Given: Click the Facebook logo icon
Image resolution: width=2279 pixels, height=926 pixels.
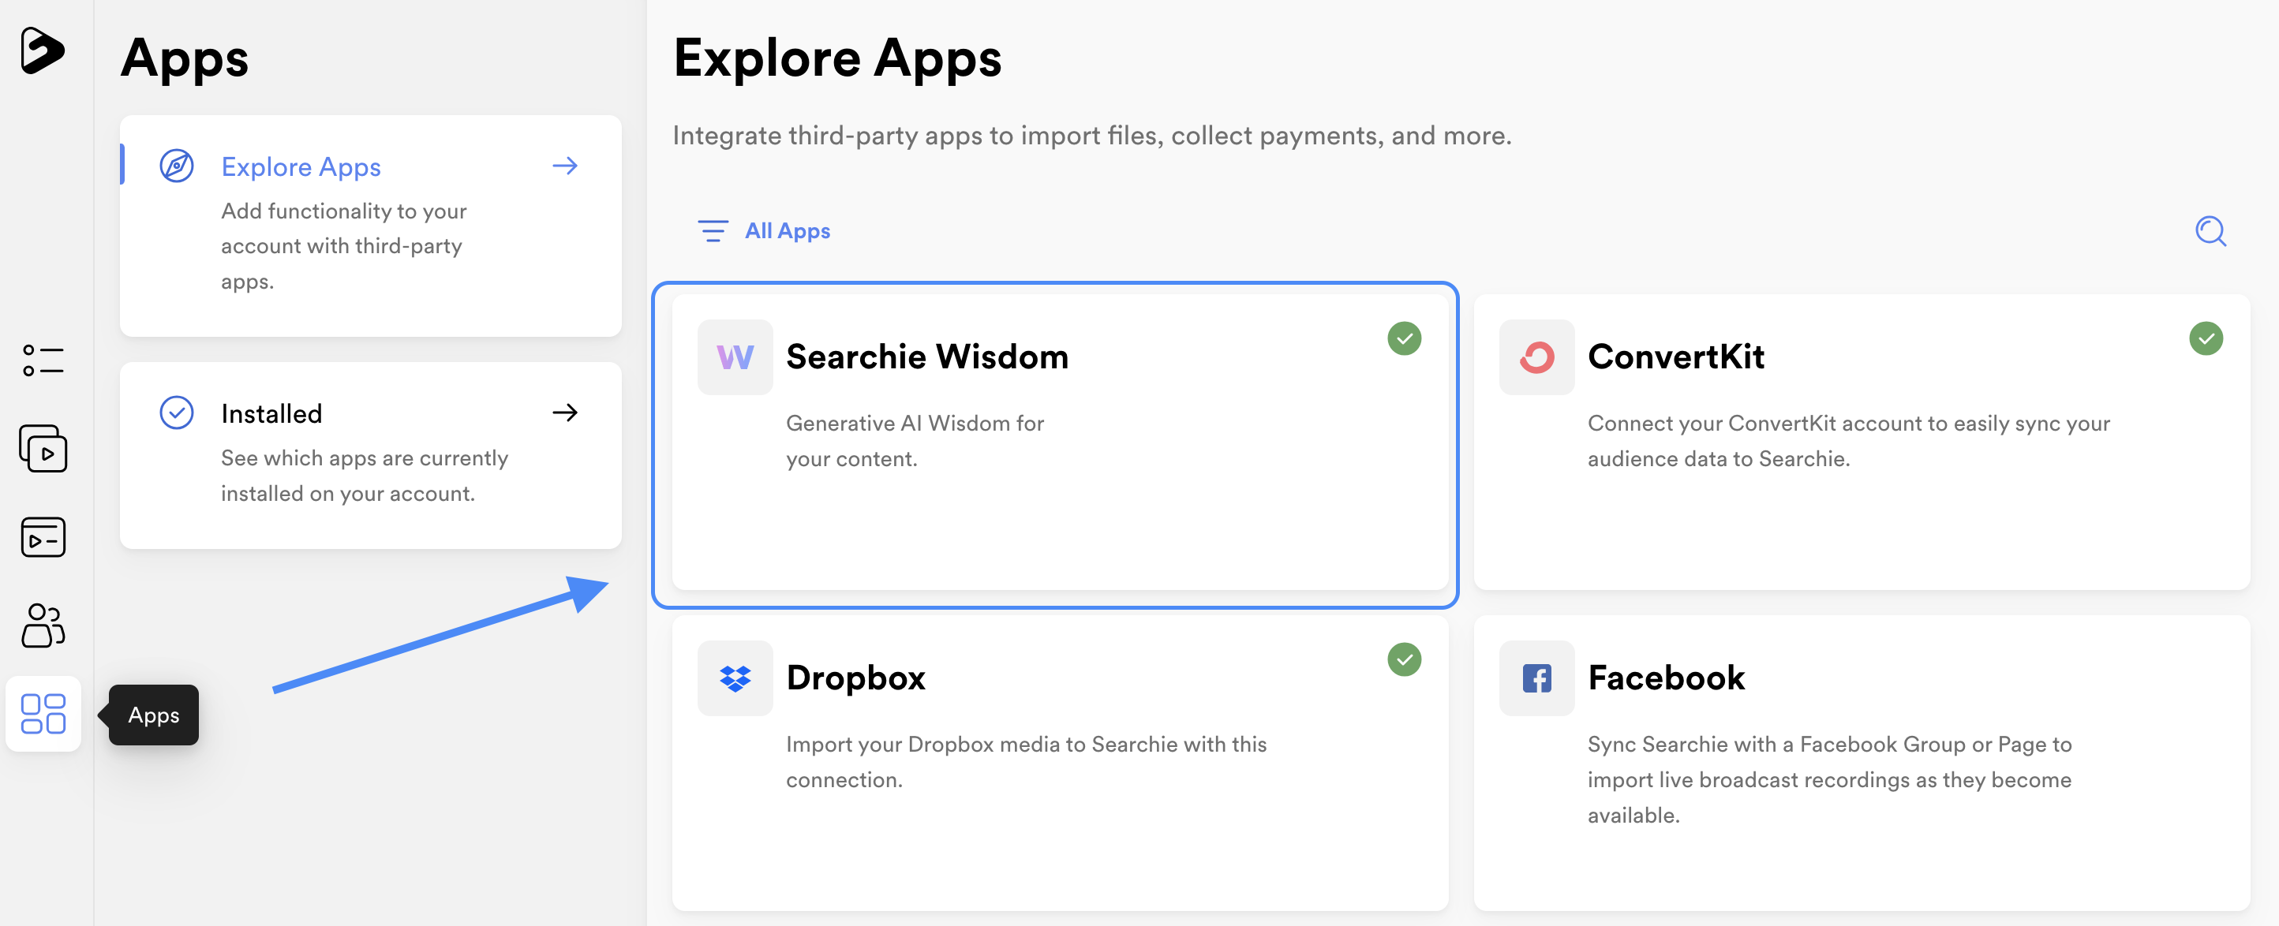Looking at the screenshot, I should pyautogui.click(x=1536, y=678).
